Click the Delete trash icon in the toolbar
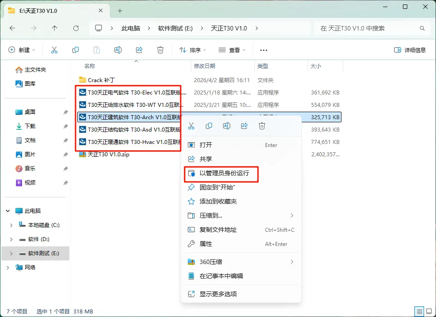The width and height of the screenshot is (436, 317). (160, 50)
